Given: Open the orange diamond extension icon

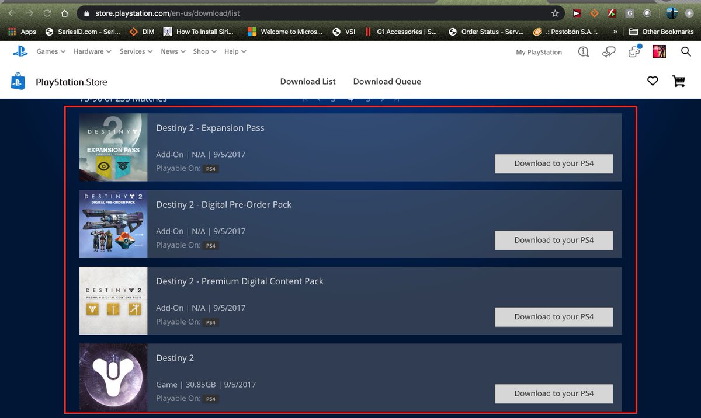Looking at the screenshot, I should coord(594,13).
